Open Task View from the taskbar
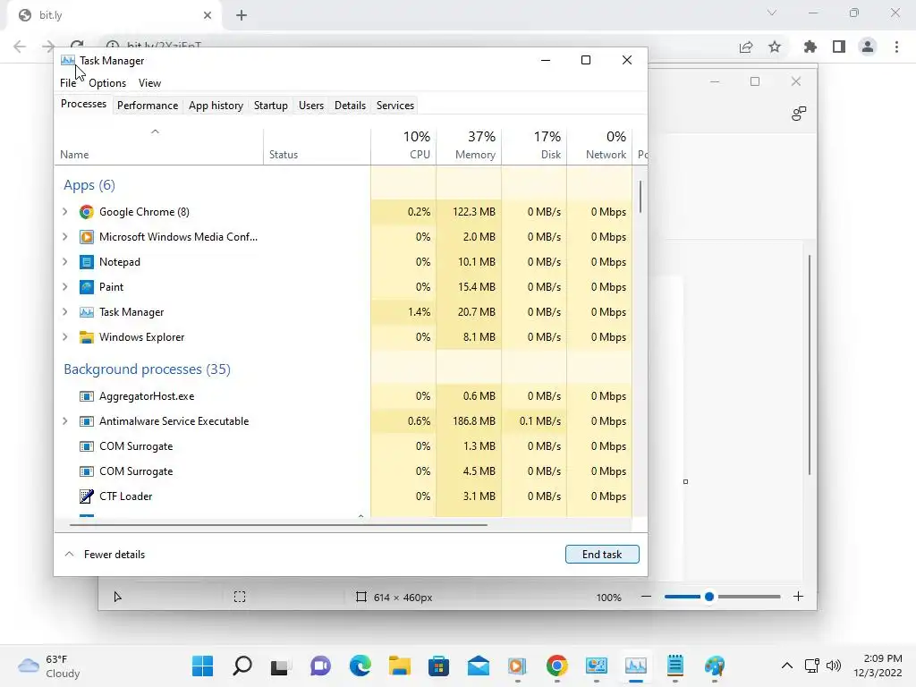 [280, 666]
